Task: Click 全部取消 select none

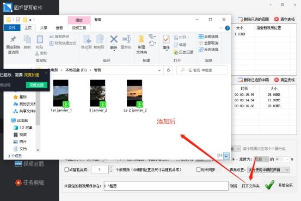Action: click(x=208, y=43)
